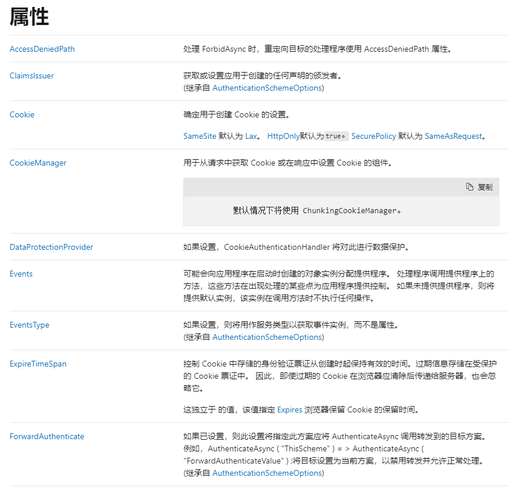The image size is (526, 492).
Task: Open AuthenticationSchemeOptions from EventsType row
Action: (267, 337)
